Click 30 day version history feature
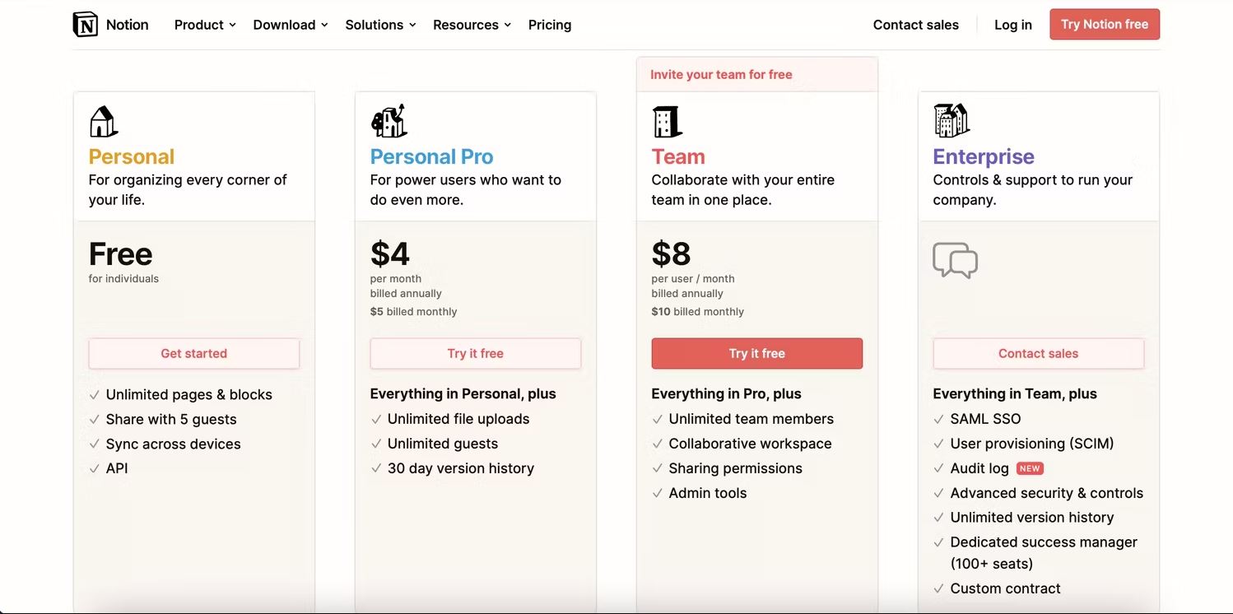The width and height of the screenshot is (1233, 614). [x=461, y=469]
